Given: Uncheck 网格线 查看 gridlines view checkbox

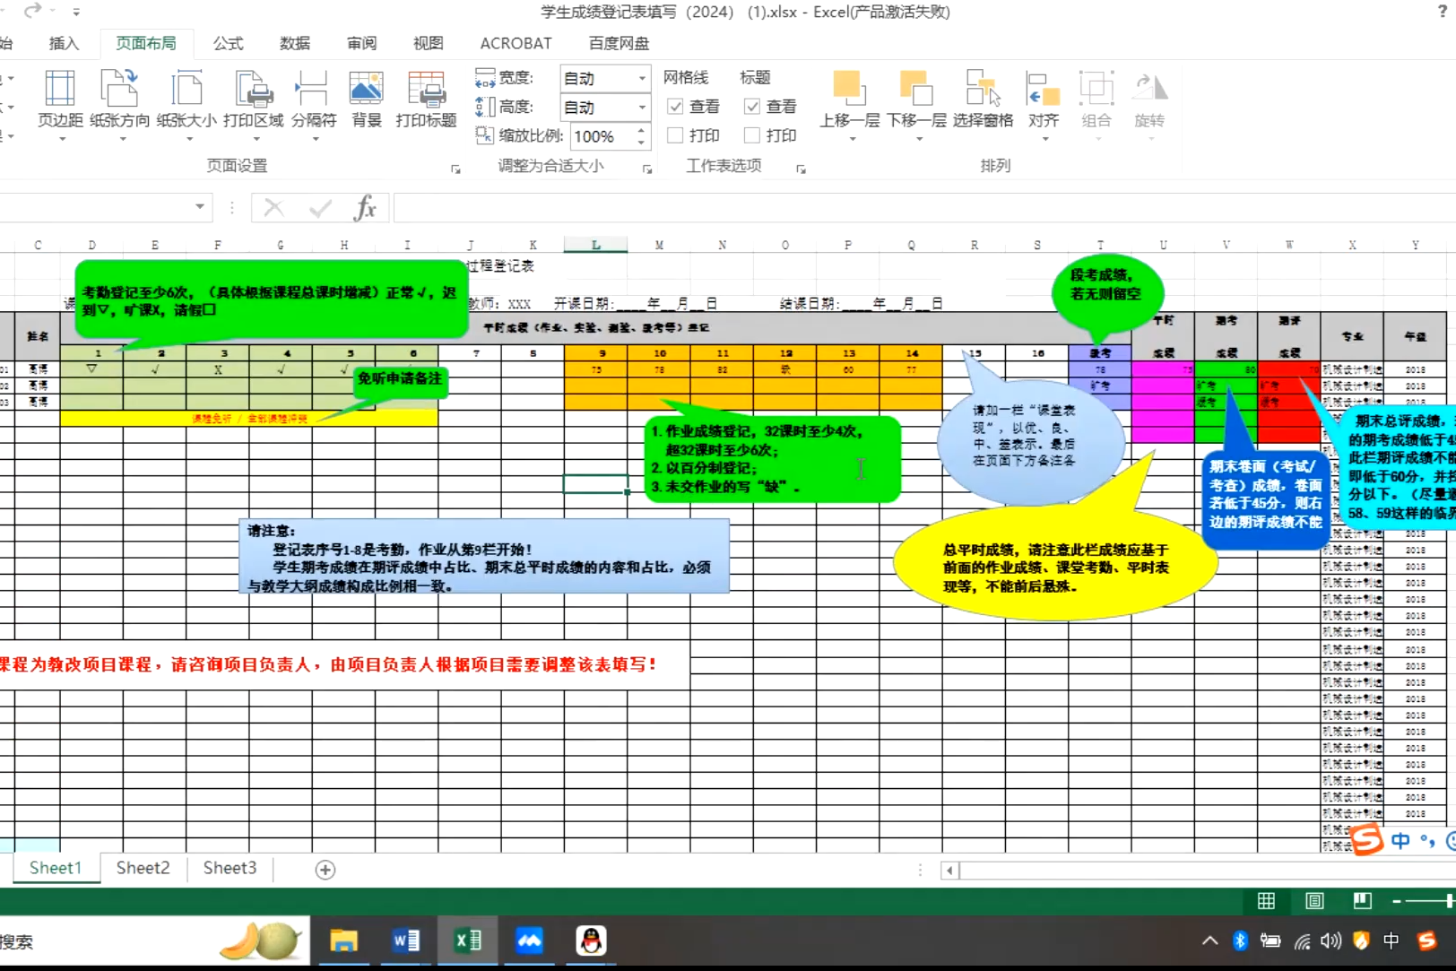Looking at the screenshot, I should [x=676, y=107].
